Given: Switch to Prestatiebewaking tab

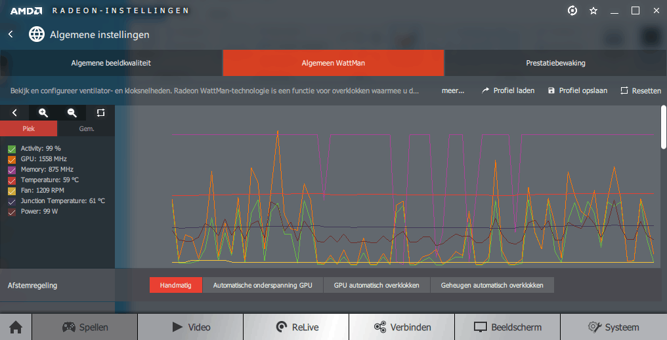Looking at the screenshot, I should 555,63.
